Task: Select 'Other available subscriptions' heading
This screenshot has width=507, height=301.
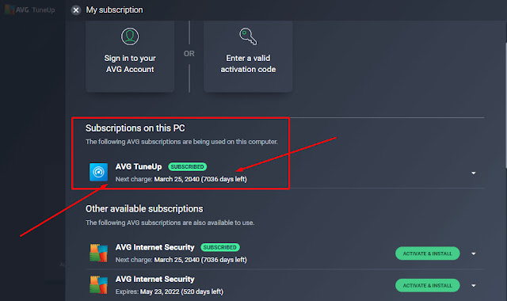Action: click(x=144, y=209)
